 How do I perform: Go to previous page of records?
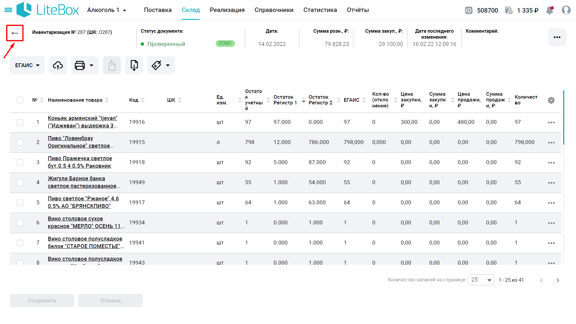[x=541, y=280]
